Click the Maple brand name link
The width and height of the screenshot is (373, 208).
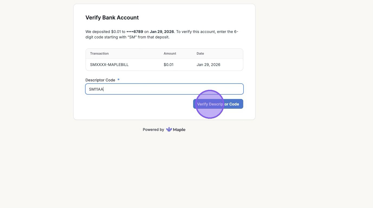(179, 130)
